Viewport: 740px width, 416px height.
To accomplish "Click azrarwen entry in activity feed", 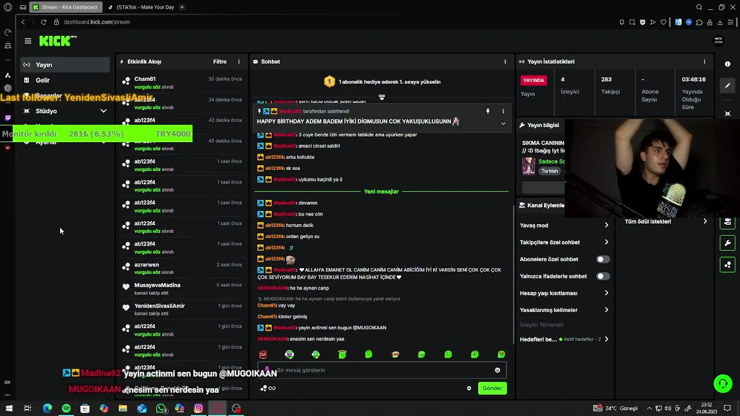I will [x=182, y=269].
